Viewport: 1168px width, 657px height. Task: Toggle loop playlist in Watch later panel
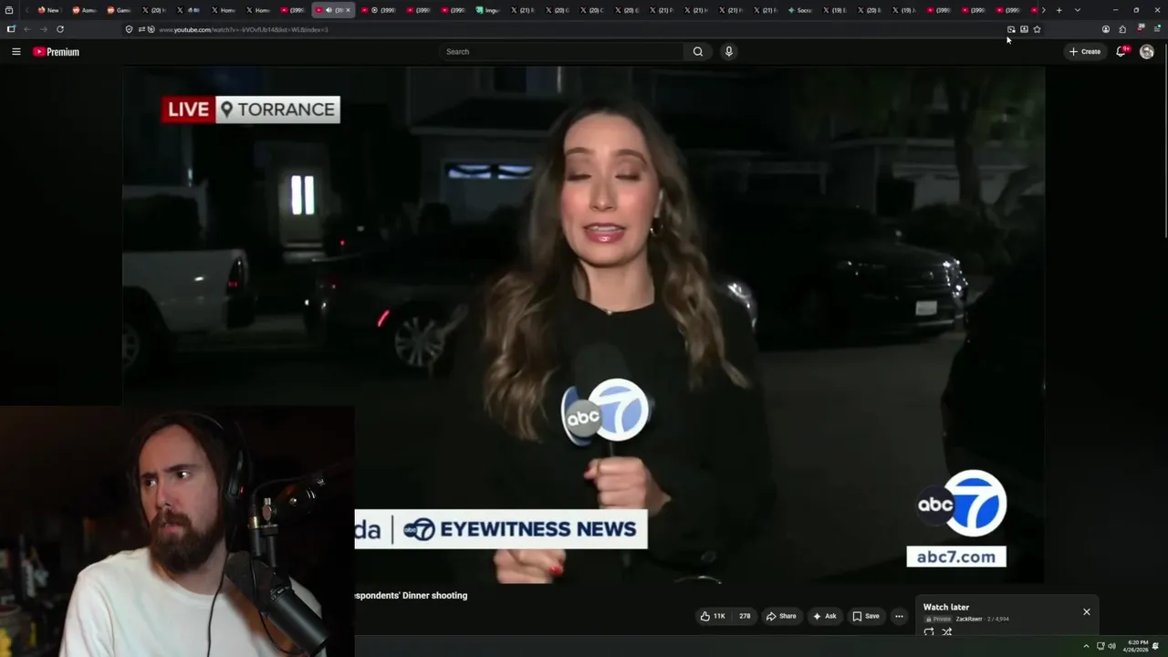pyautogui.click(x=929, y=631)
